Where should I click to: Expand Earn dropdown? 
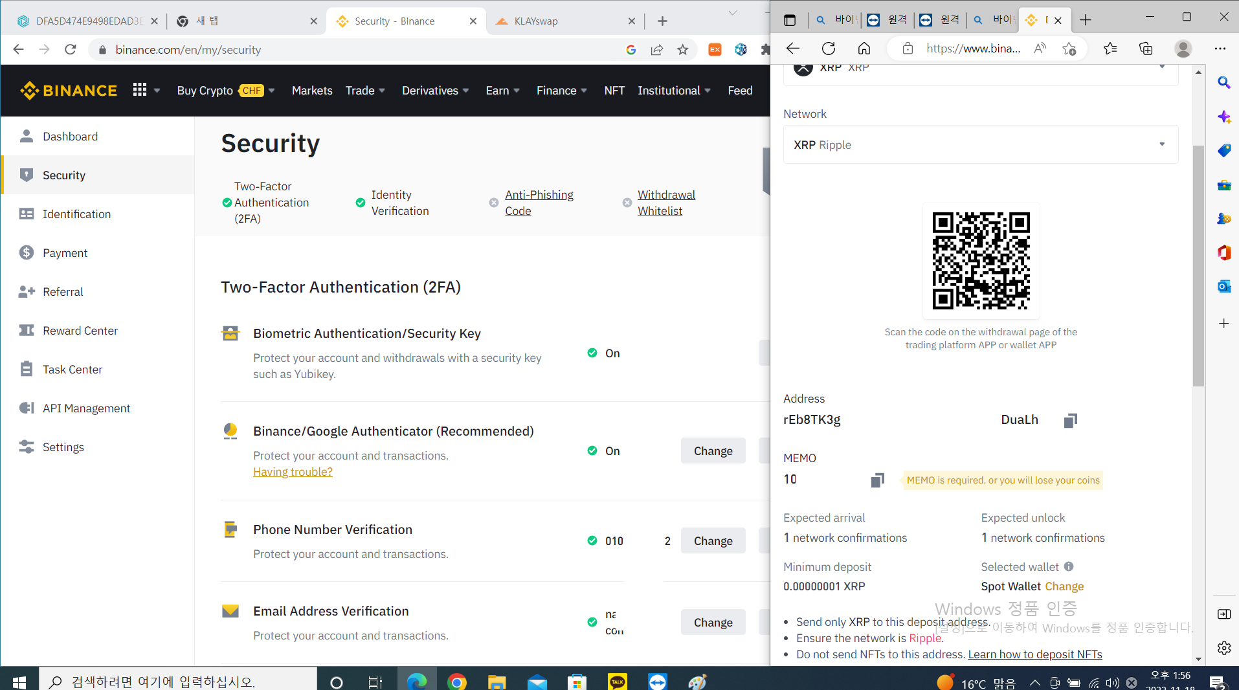(503, 91)
